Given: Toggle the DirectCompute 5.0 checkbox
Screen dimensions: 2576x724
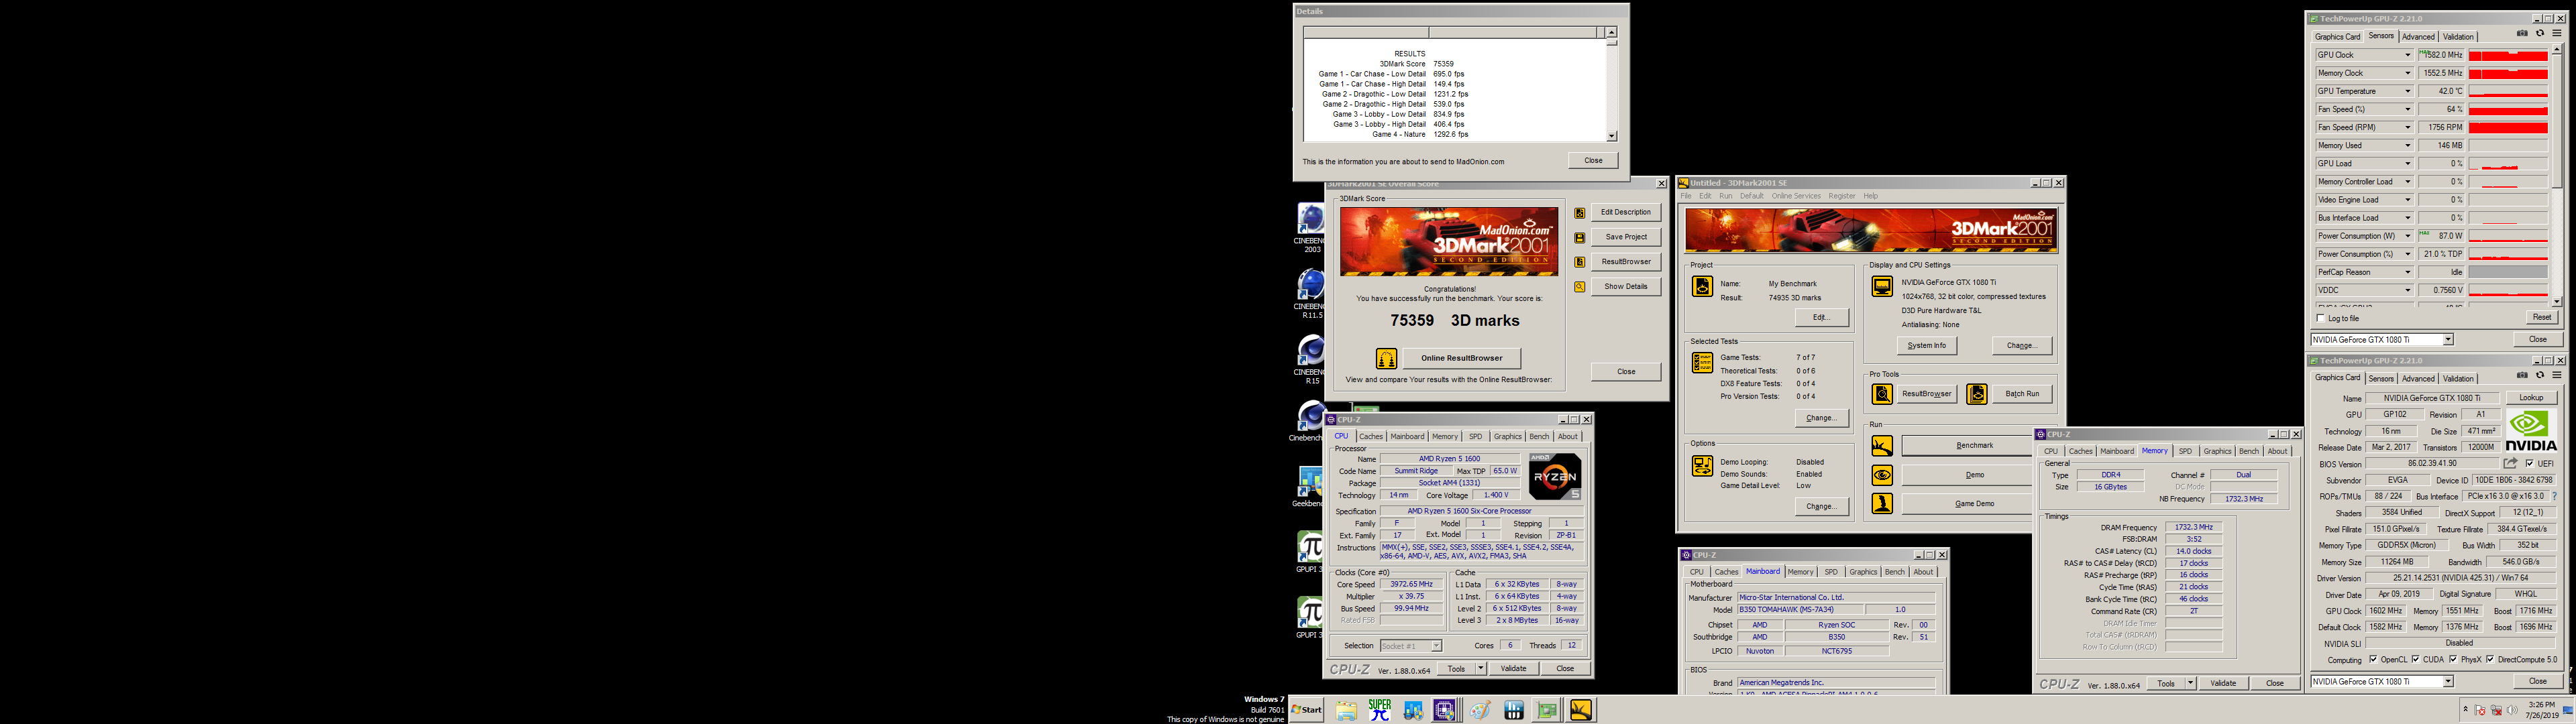Looking at the screenshot, I should tap(2490, 660).
